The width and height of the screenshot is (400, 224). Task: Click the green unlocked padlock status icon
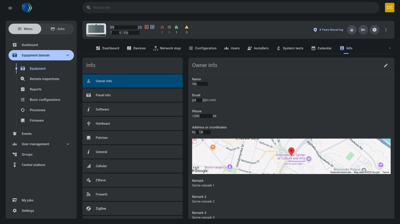(176, 27)
